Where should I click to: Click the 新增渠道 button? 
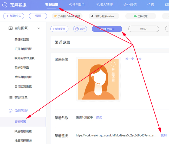[x=59, y=29]
